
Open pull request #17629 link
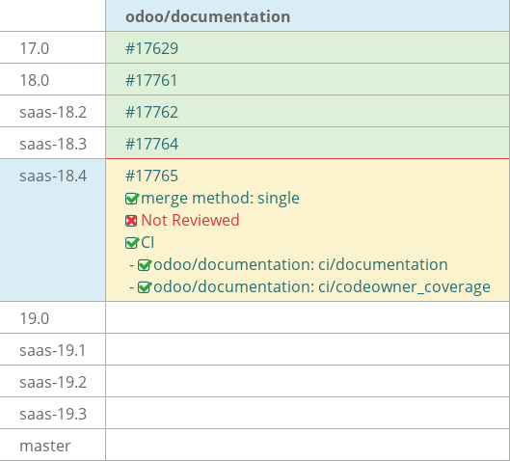152,48
